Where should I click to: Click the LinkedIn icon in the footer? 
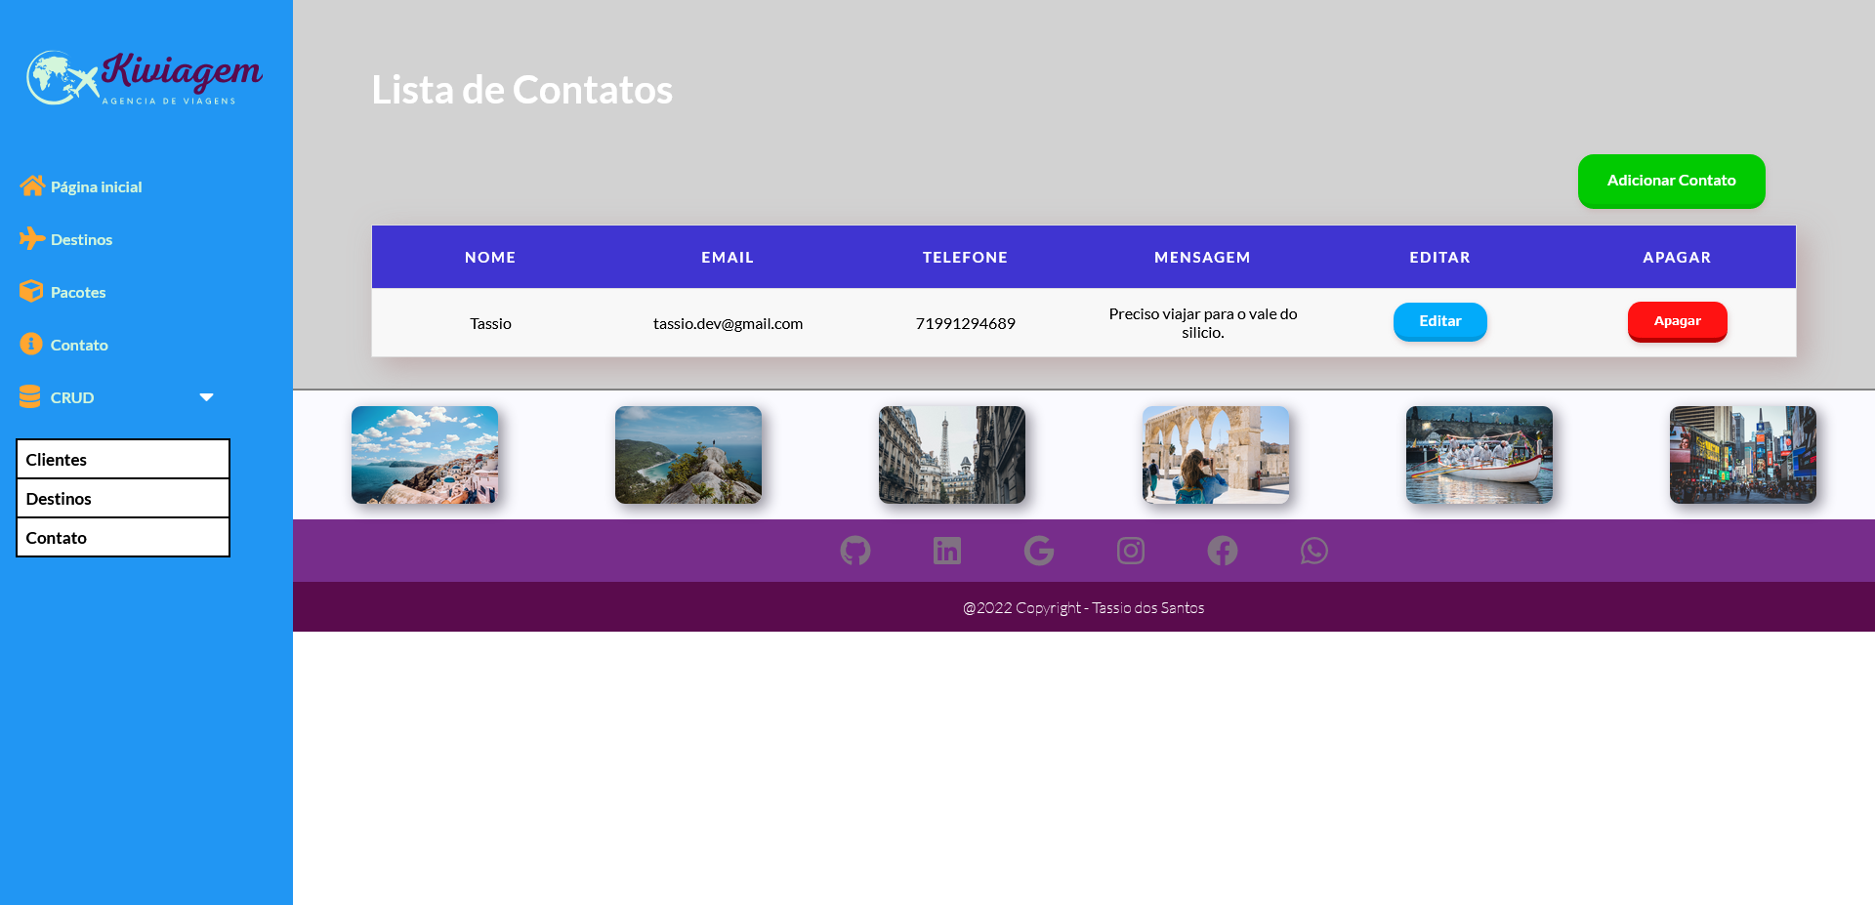[x=946, y=550]
